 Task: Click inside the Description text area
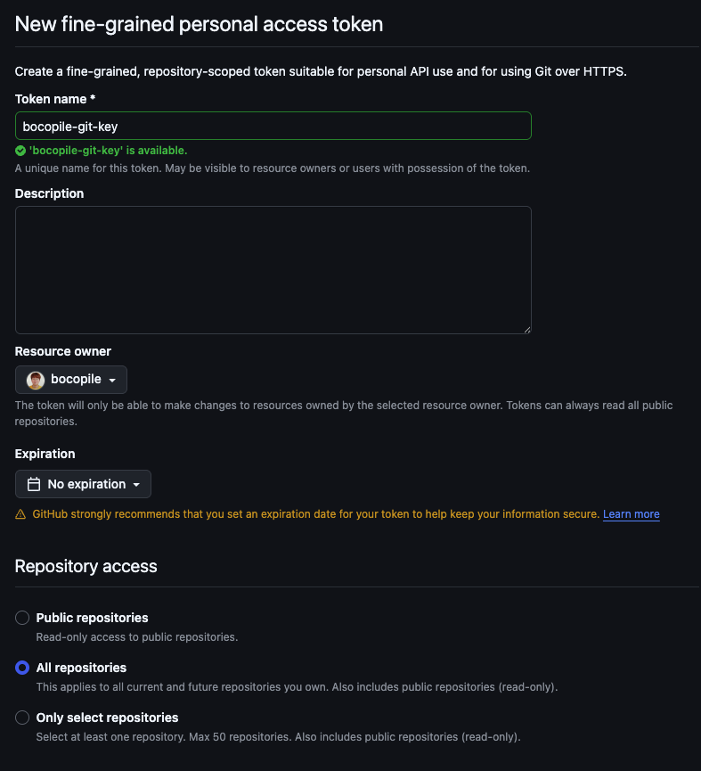pyautogui.click(x=273, y=270)
